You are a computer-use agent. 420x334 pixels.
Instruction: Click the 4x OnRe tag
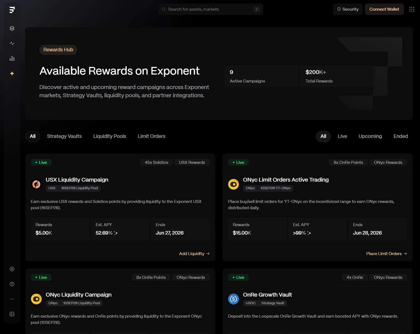[355, 277]
